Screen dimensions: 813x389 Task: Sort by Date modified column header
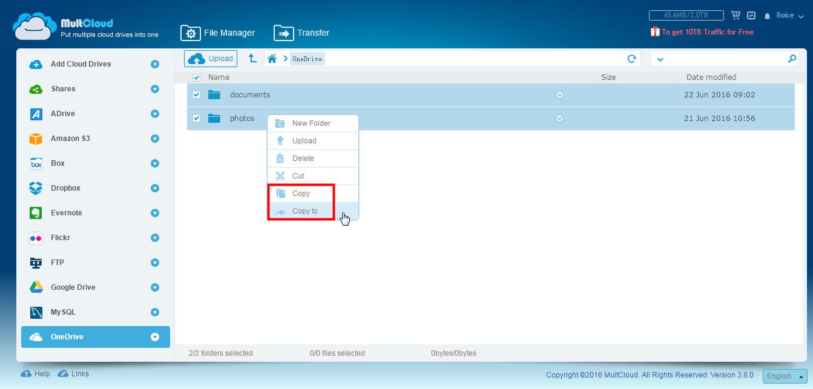tap(711, 77)
